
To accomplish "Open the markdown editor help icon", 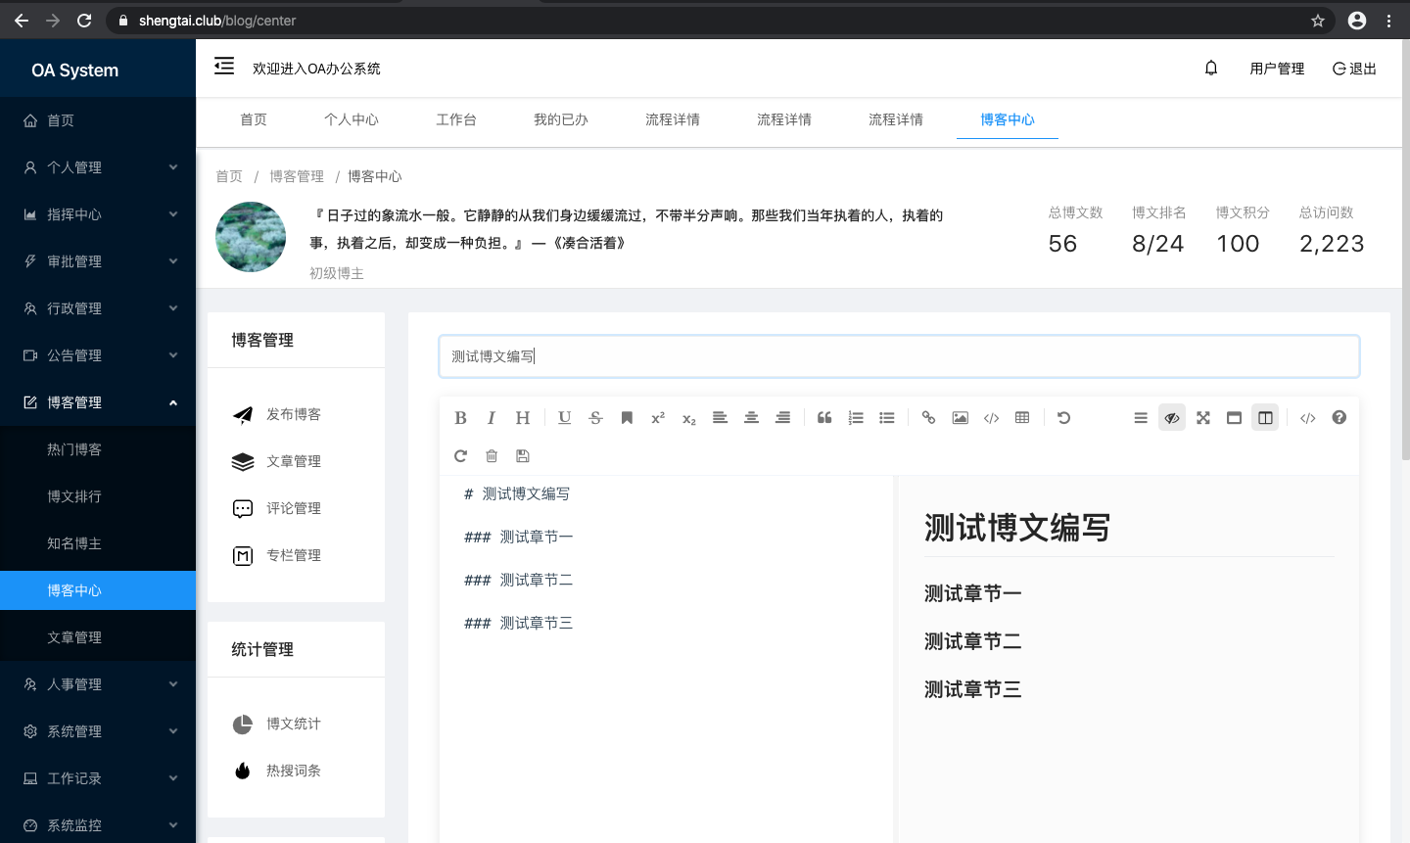I will [x=1339, y=417].
